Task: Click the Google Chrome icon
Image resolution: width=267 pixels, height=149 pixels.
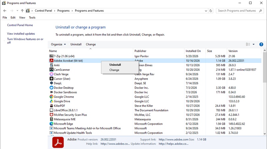Action: click(x=51, y=97)
